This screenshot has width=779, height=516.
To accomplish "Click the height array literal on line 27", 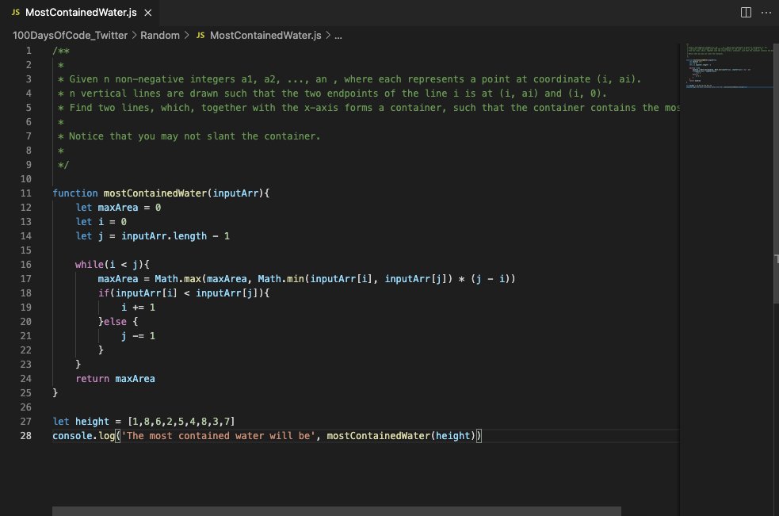I will (x=181, y=422).
